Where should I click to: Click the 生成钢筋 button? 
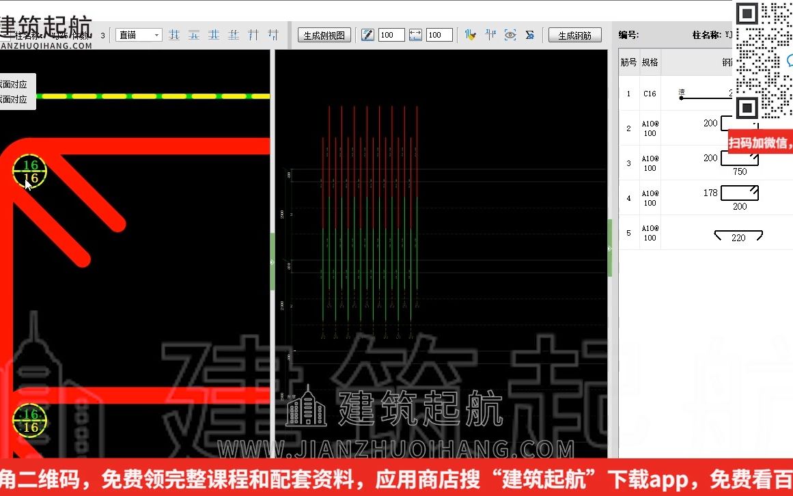[x=574, y=34]
